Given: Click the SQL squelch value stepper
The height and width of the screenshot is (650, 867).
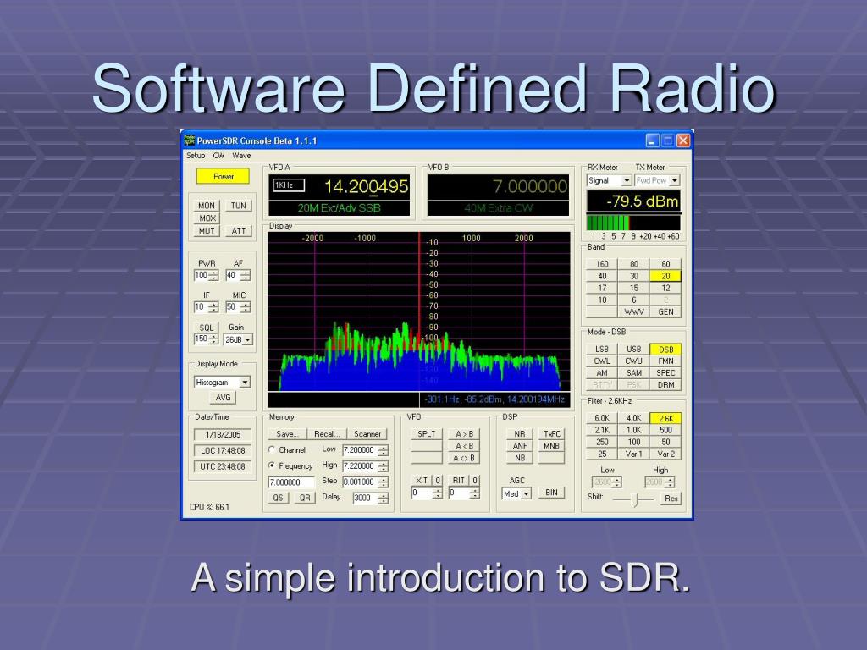Looking at the screenshot, I should click(214, 339).
